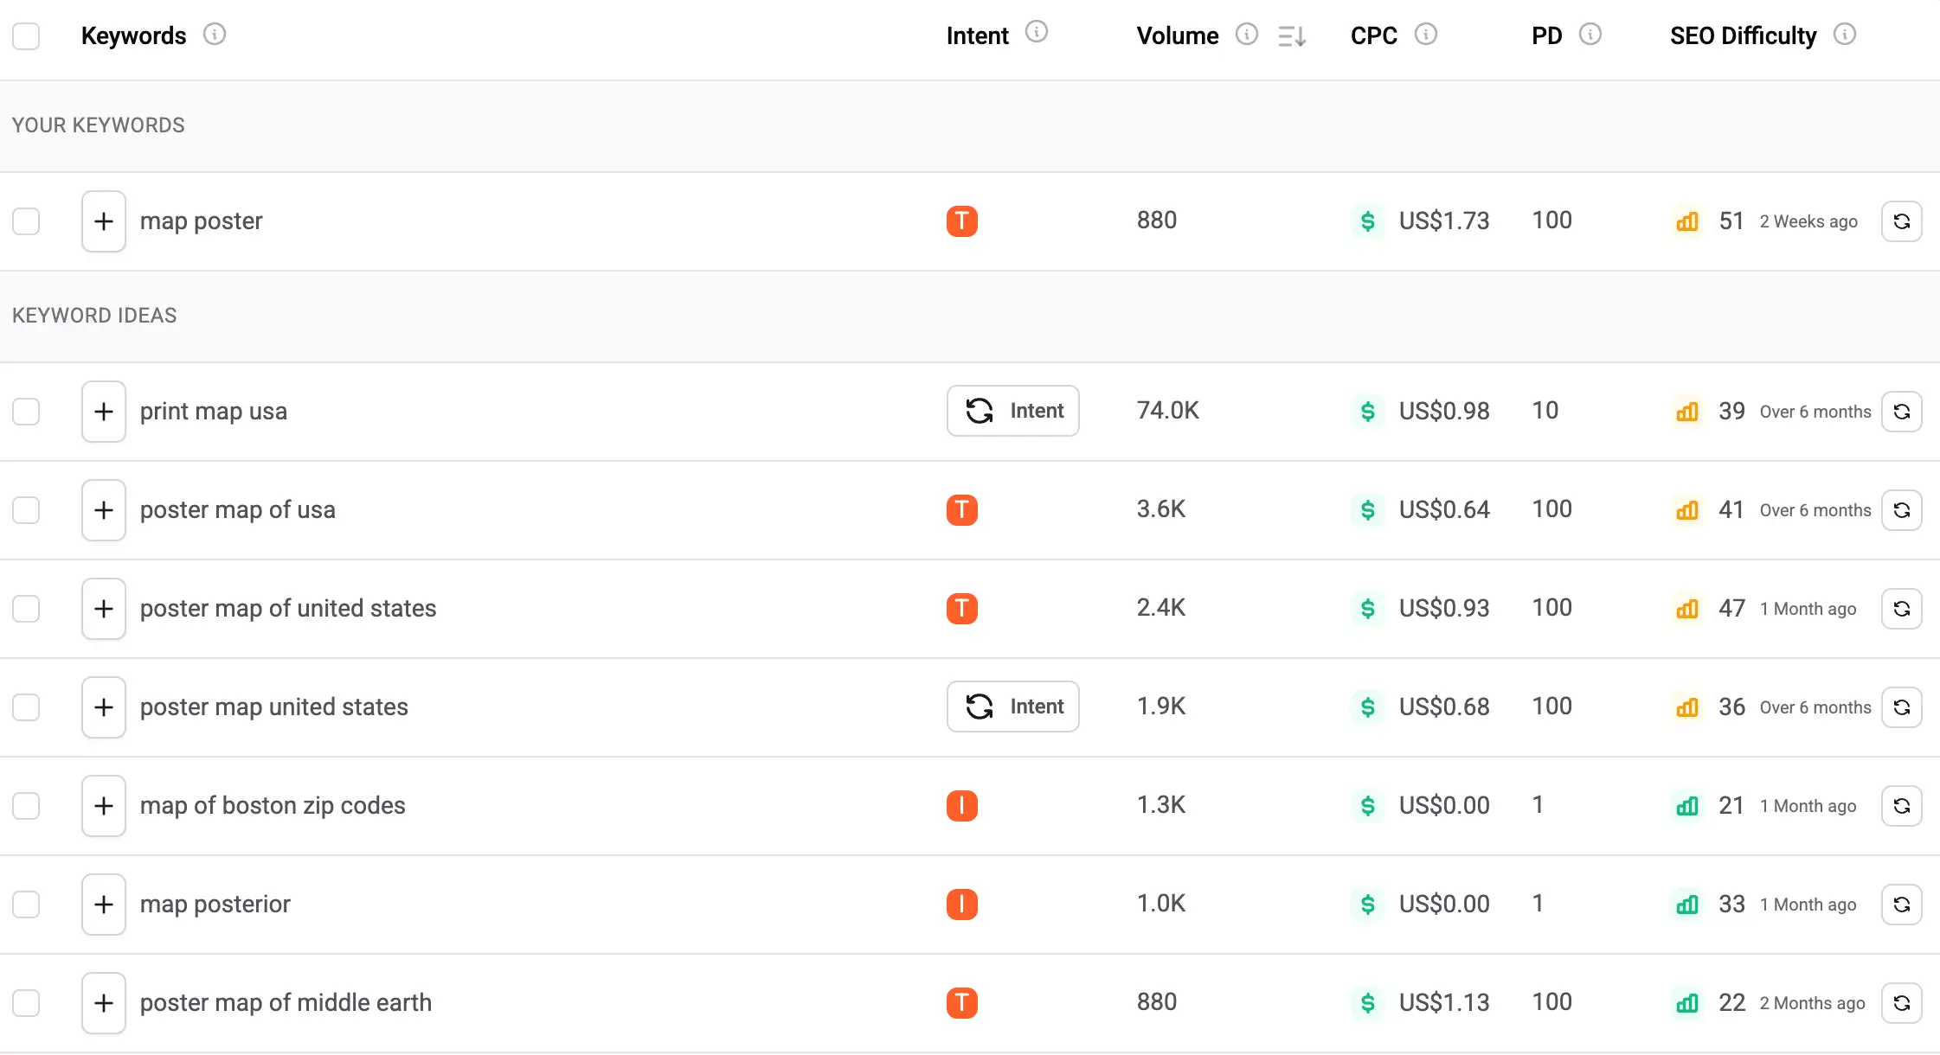The image size is (1940, 1055).
Task: Load intent for poster map united states
Action: coord(1012,707)
